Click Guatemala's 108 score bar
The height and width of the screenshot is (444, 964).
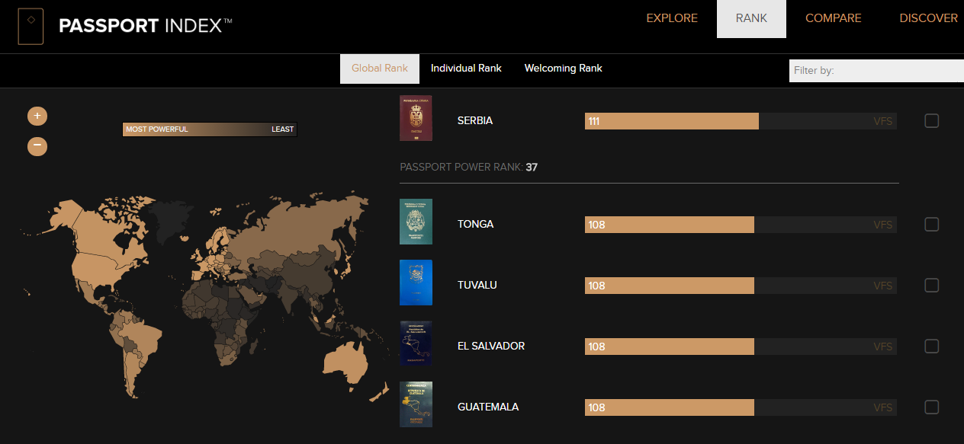670,407
